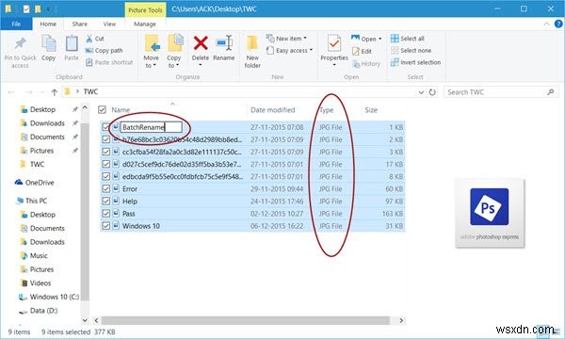Select the Picture Tools tab
Image resolution: width=565 pixels, height=339 pixels.
point(145,10)
